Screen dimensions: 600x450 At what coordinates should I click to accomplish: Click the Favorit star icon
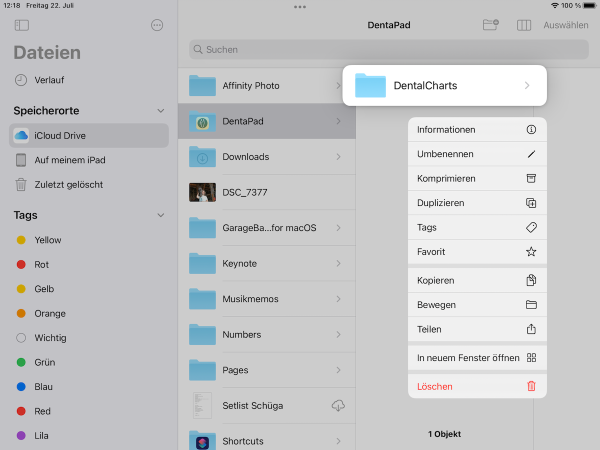531,252
